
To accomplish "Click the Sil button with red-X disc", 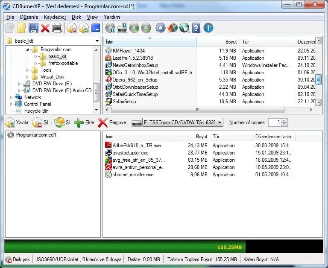I will (x=41, y=122).
